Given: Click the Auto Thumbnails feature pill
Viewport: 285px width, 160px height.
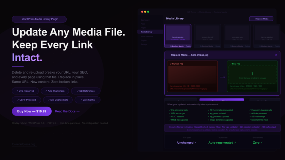Looking at the screenshot, I should (55, 91).
